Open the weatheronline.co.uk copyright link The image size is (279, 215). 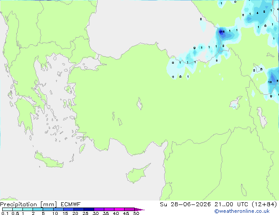[242, 211]
